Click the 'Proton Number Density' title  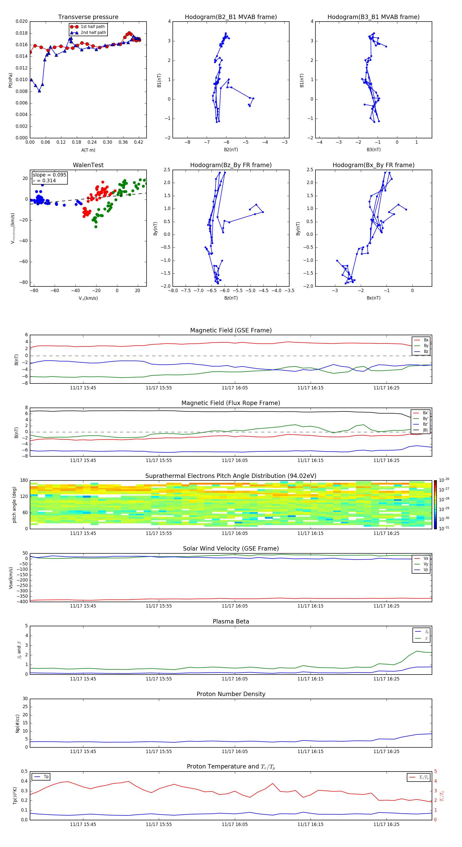point(231,694)
